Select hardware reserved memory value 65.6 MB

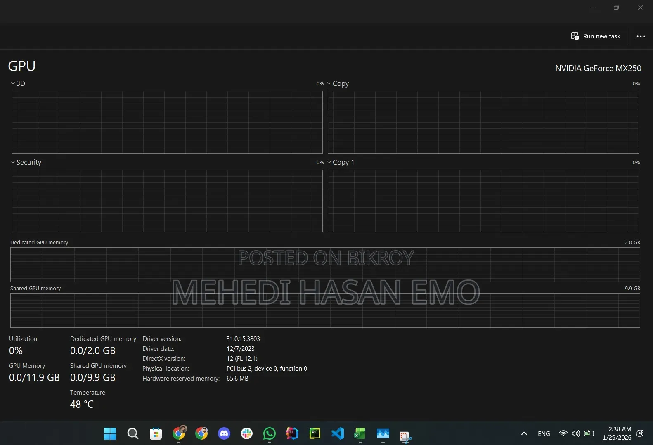(237, 379)
